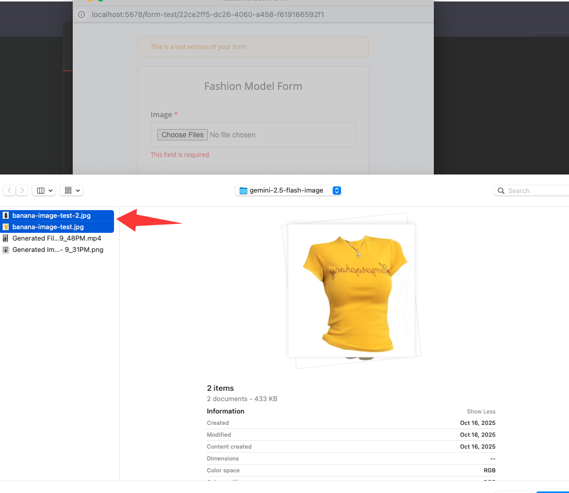Click the forward navigation arrow in file dialog
Viewport: 569px width, 493px height.
[x=22, y=190]
